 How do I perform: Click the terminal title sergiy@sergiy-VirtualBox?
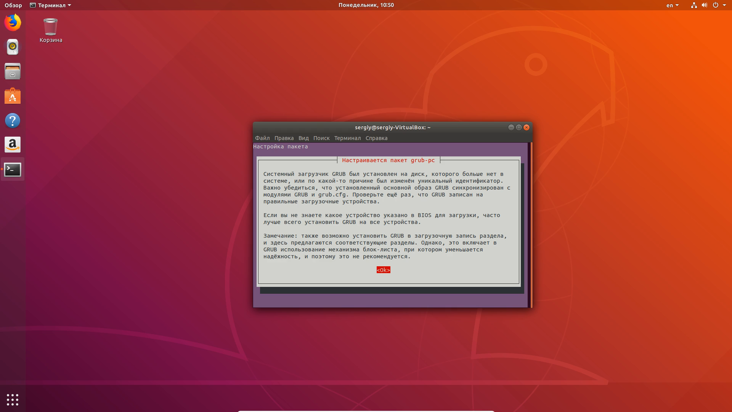392,127
